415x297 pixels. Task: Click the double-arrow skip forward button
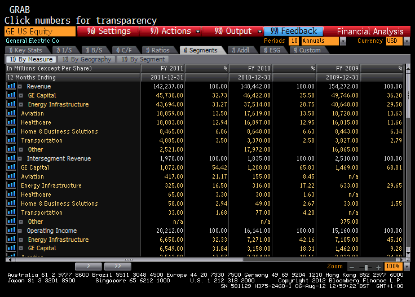coord(118,266)
